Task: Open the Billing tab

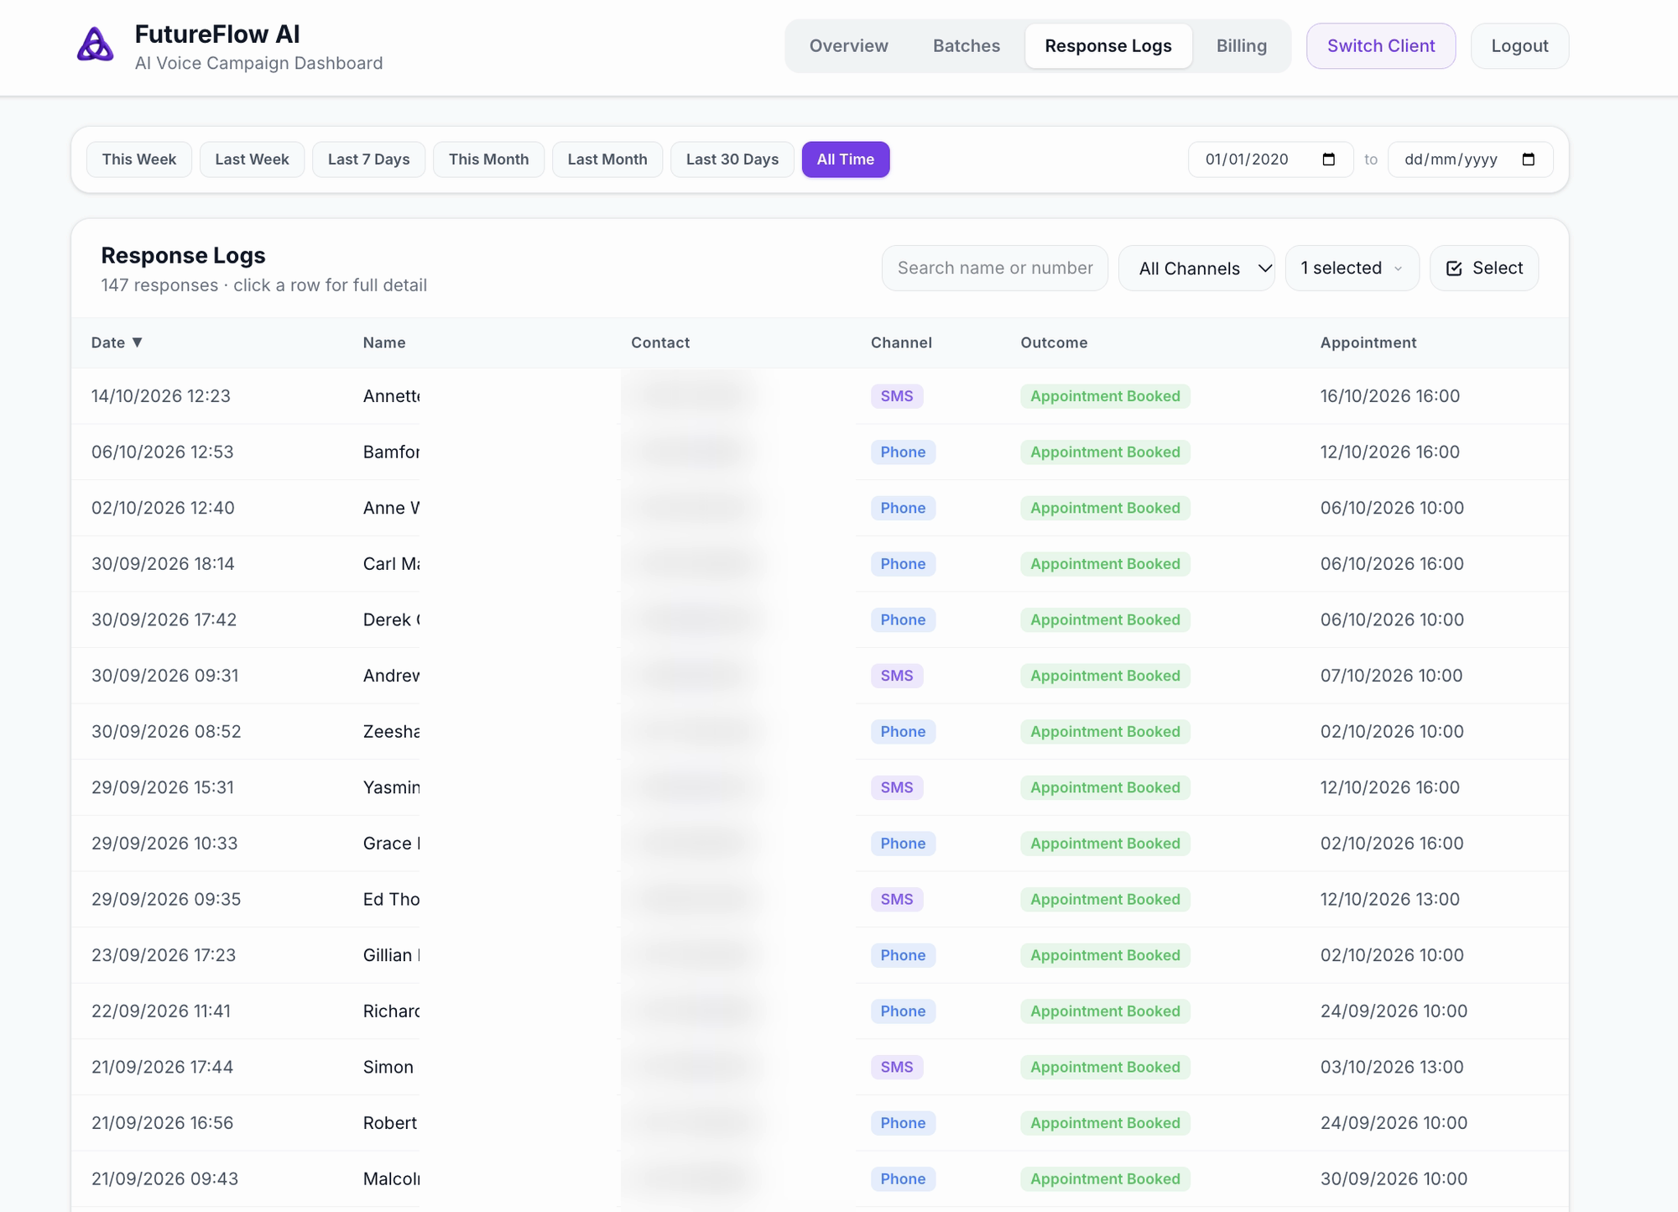Action: (x=1242, y=46)
